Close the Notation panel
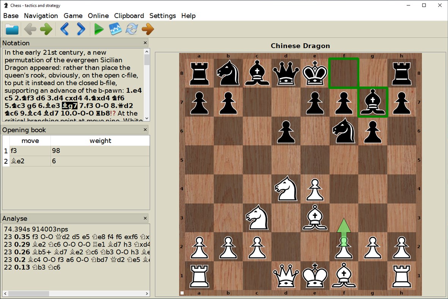 pos(145,43)
